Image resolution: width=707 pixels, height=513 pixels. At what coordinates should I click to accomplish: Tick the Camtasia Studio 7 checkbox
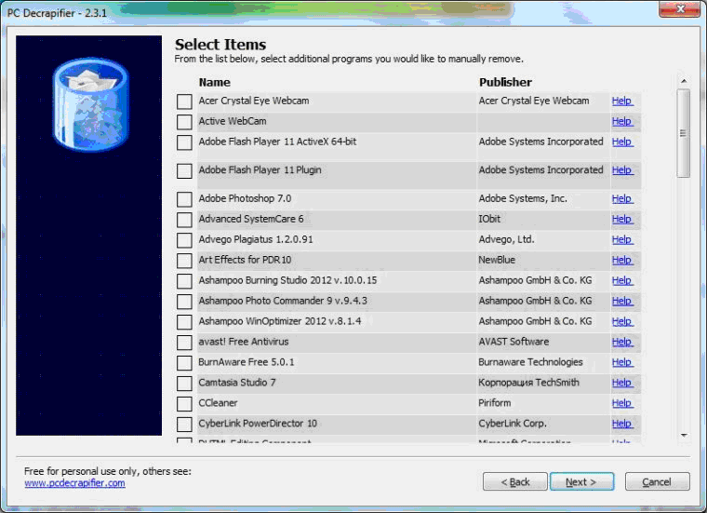click(184, 384)
